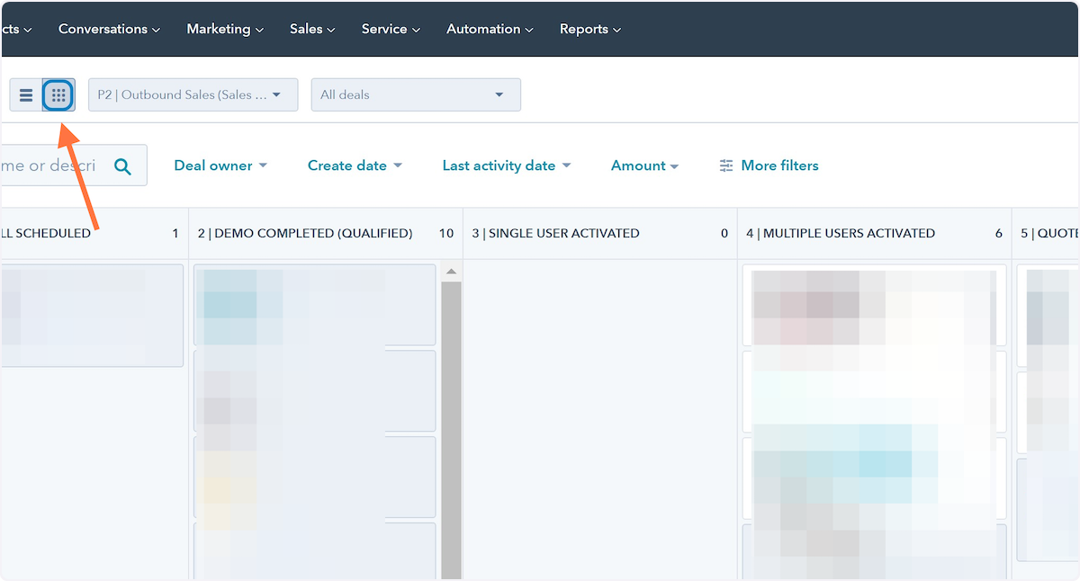This screenshot has width=1080, height=581.
Task: Expand the P2 Outbound Sales pipeline dropdown
Action: (193, 94)
